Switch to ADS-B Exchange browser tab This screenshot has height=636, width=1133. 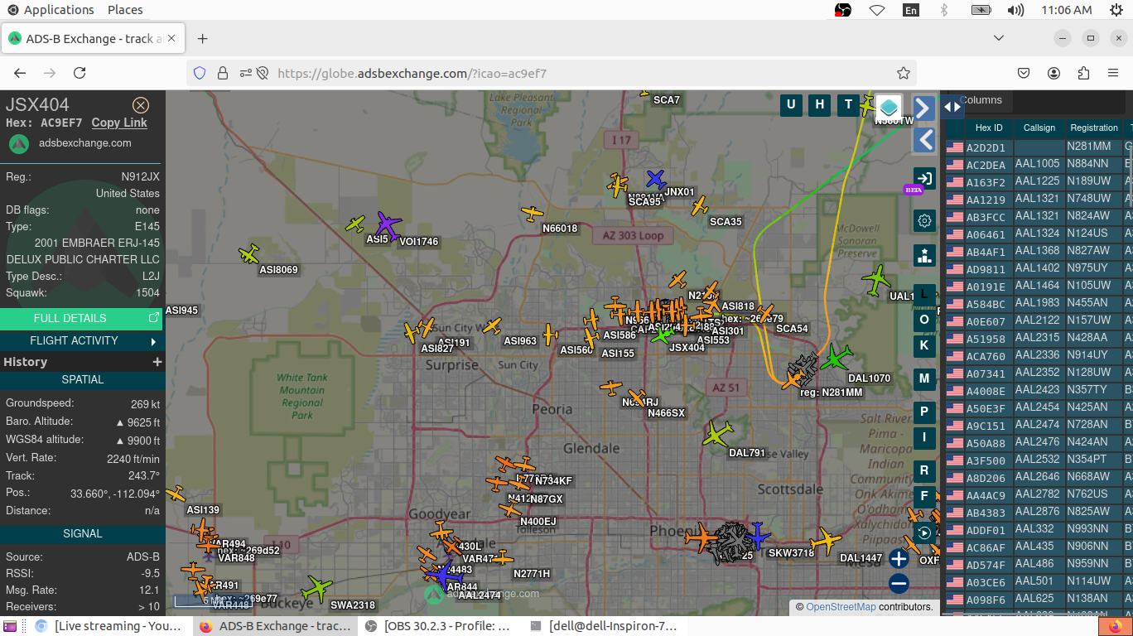point(93,39)
